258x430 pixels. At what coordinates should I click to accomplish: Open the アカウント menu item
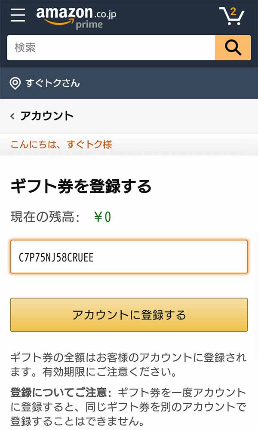(x=47, y=116)
